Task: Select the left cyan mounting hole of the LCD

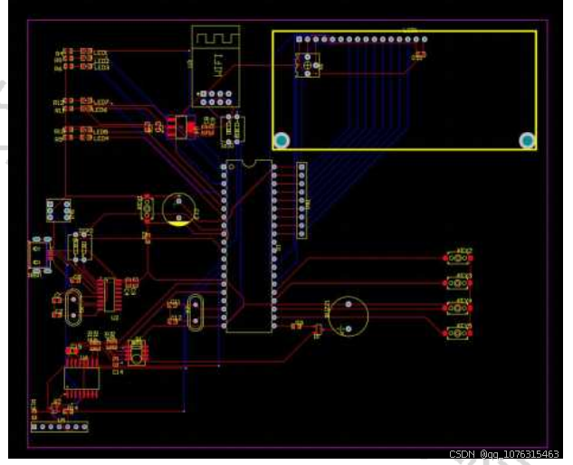Action: point(282,140)
